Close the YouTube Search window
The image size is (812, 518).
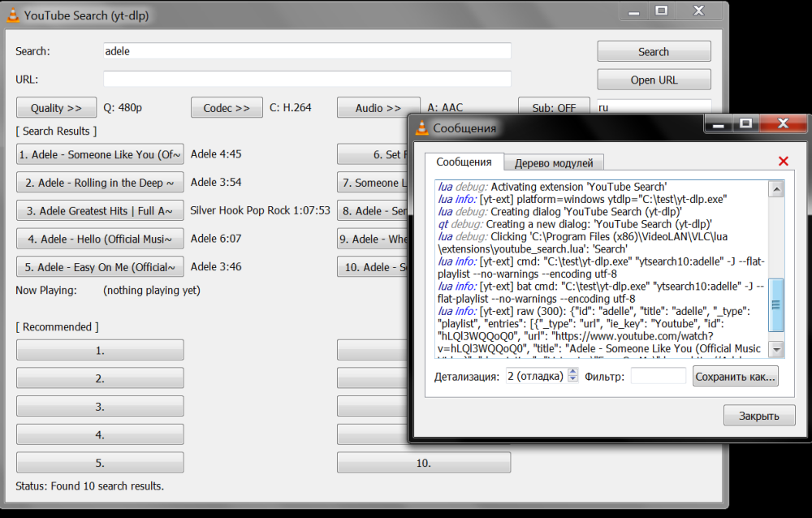698,11
